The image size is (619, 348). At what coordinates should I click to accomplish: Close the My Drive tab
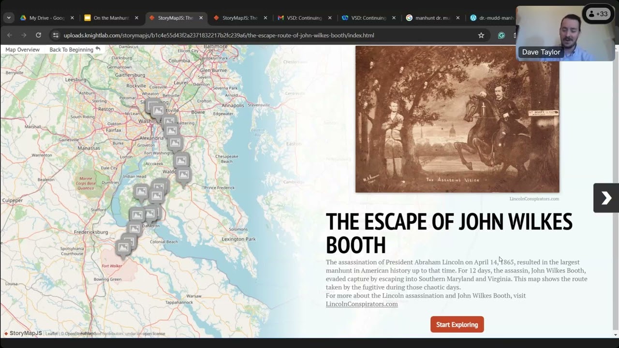pos(72,18)
